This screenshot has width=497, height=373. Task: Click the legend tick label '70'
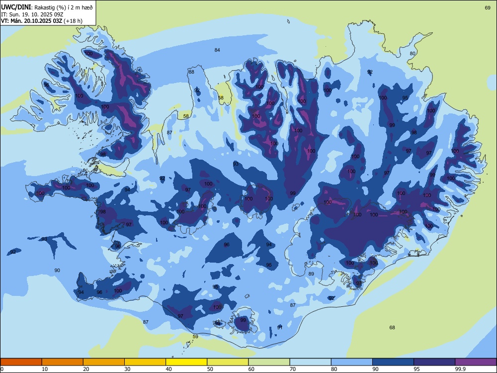pos(293,369)
